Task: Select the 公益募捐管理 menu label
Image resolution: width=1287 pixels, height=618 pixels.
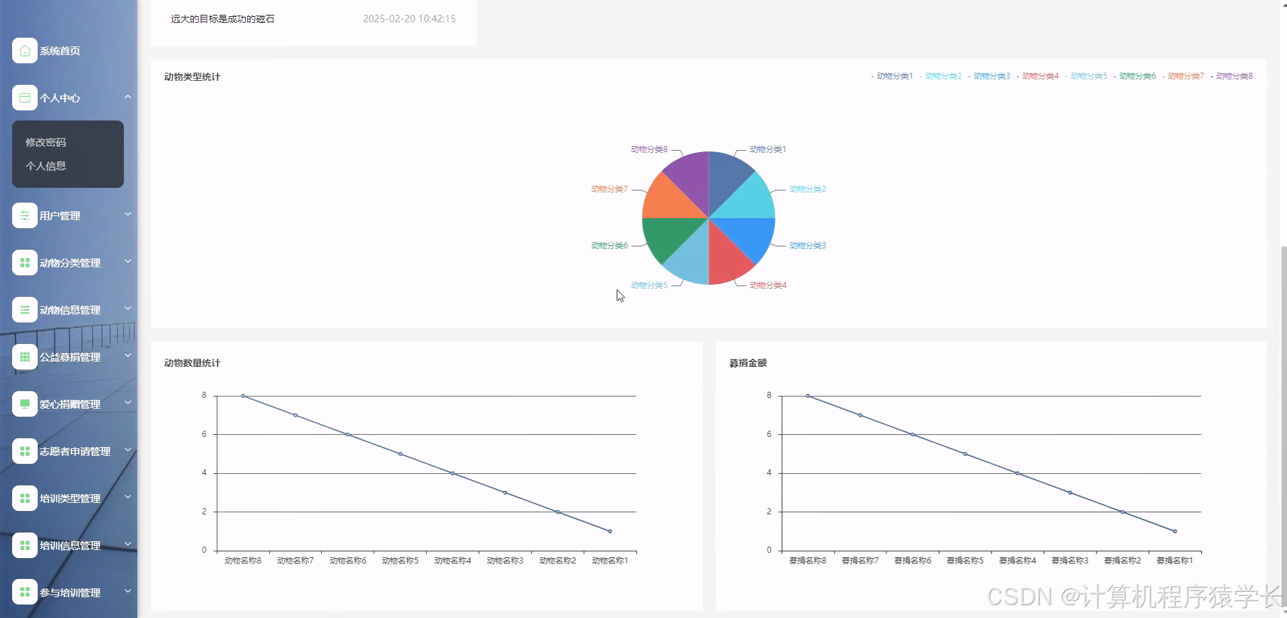Action: [x=70, y=357]
